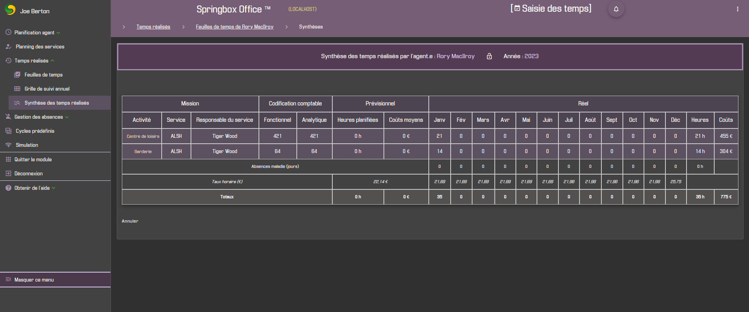Click the Annuler button

click(x=130, y=221)
